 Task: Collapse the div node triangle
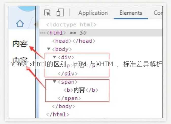click(x=54, y=57)
